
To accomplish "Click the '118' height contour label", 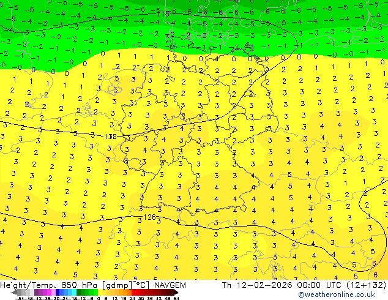I will click(163, 14).
